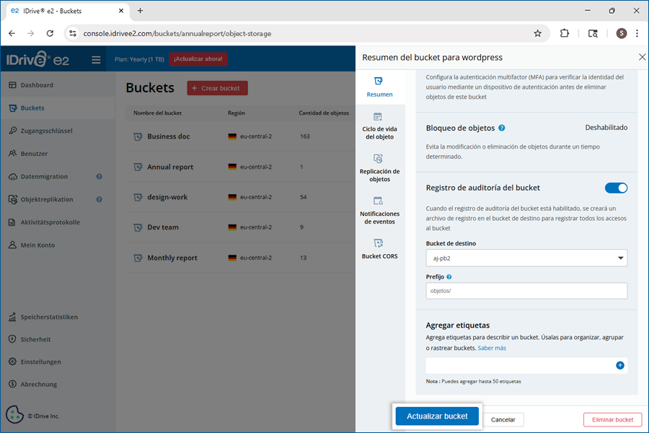
Task: Click the Dev team bucket icon
Action: (x=138, y=227)
